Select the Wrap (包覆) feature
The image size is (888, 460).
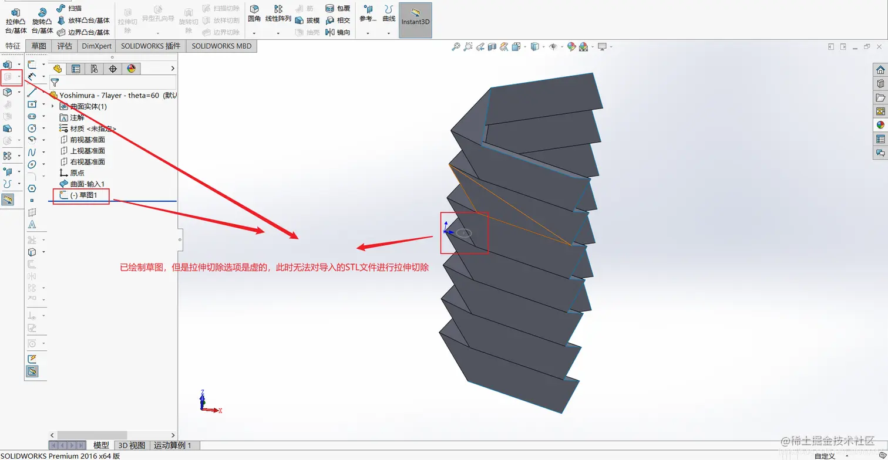338,8
